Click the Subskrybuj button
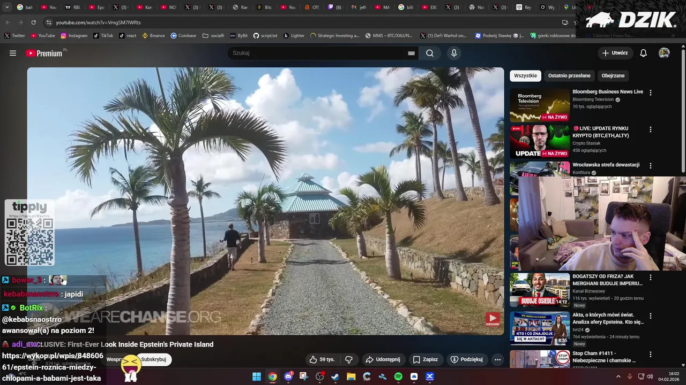The width and height of the screenshot is (686, 385). (x=153, y=359)
